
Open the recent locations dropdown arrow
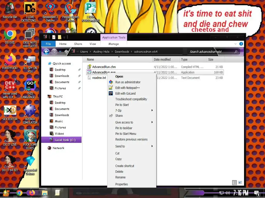(x=60, y=52)
